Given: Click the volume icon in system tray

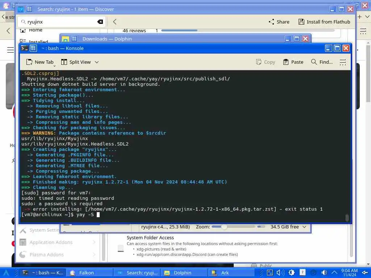Looking at the screenshot, I should coord(280,273).
